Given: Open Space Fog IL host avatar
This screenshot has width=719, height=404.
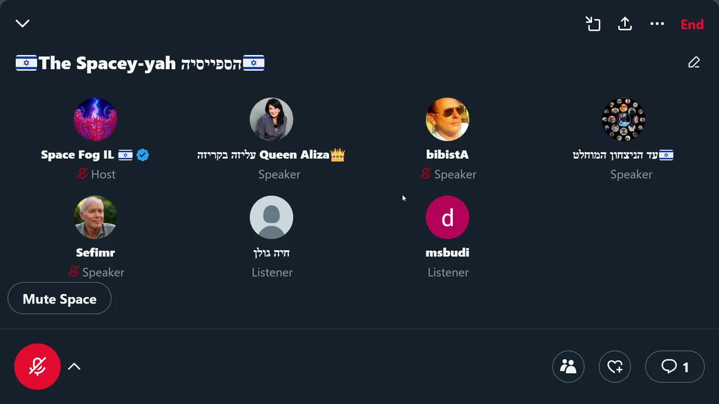Looking at the screenshot, I should point(95,119).
